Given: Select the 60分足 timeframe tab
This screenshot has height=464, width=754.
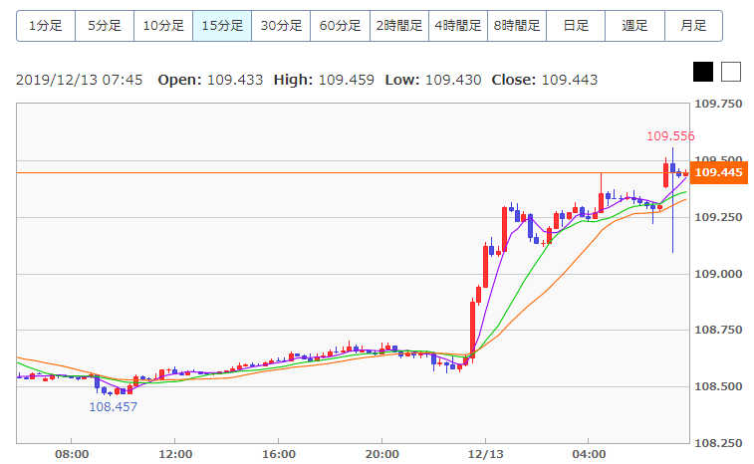Looking at the screenshot, I should click(x=340, y=26).
